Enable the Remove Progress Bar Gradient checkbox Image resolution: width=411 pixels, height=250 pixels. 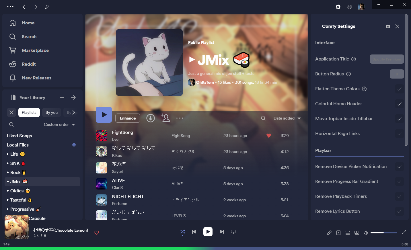(399, 181)
